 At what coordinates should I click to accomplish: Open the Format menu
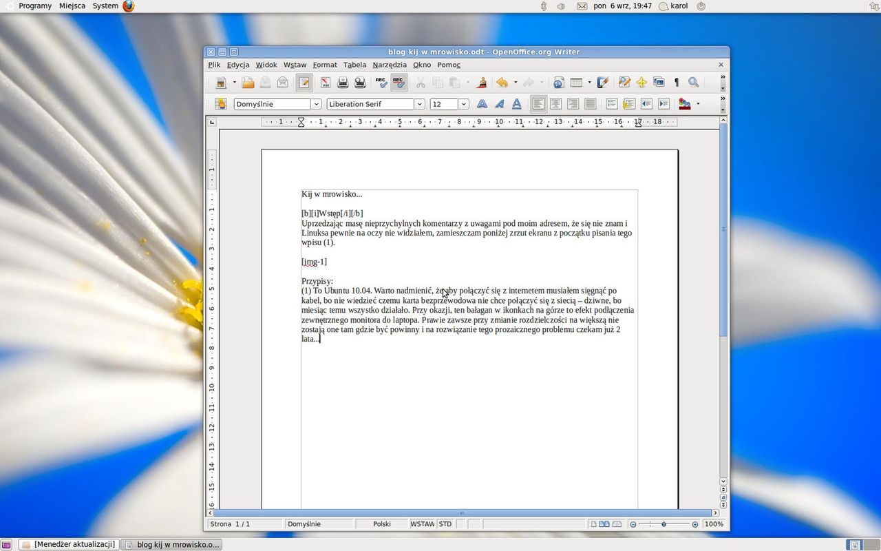(x=325, y=65)
